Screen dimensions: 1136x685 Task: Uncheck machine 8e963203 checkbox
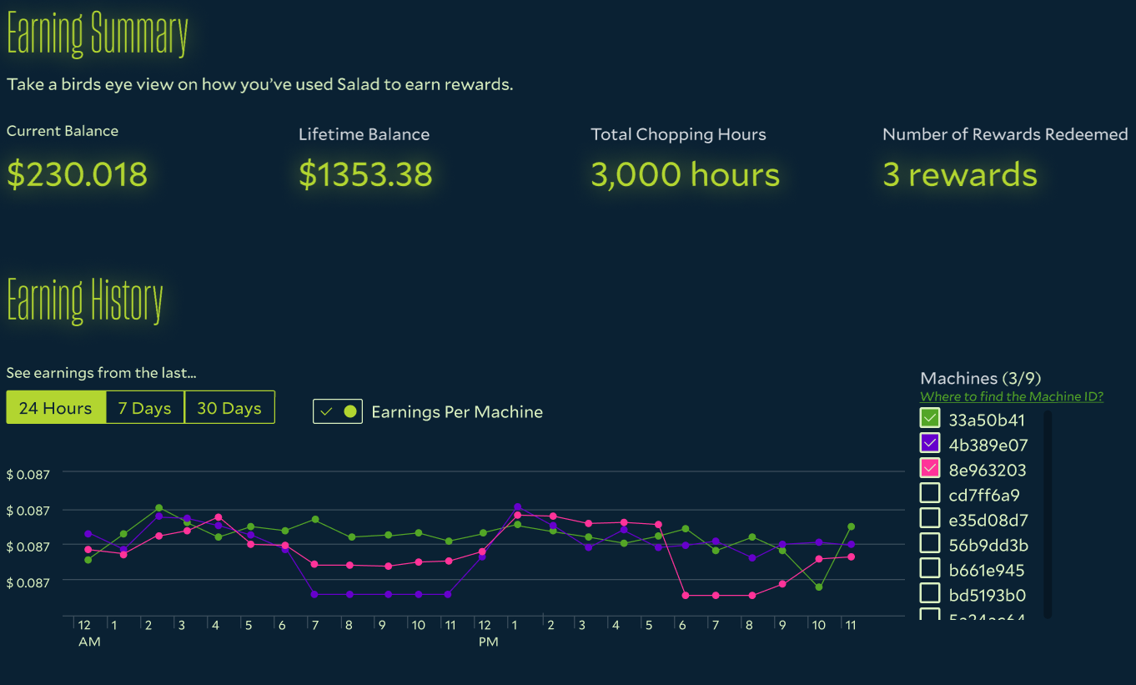[x=930, y=468]
